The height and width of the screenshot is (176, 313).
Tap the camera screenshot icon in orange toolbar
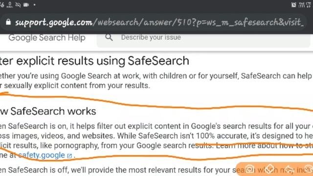(249, 169)
